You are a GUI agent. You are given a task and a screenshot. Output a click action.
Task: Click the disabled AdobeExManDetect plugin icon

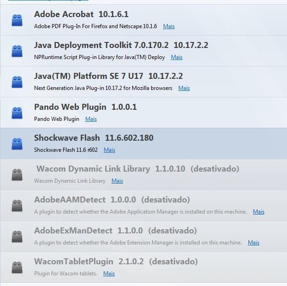pyautogui.click(x=17, y=237)
